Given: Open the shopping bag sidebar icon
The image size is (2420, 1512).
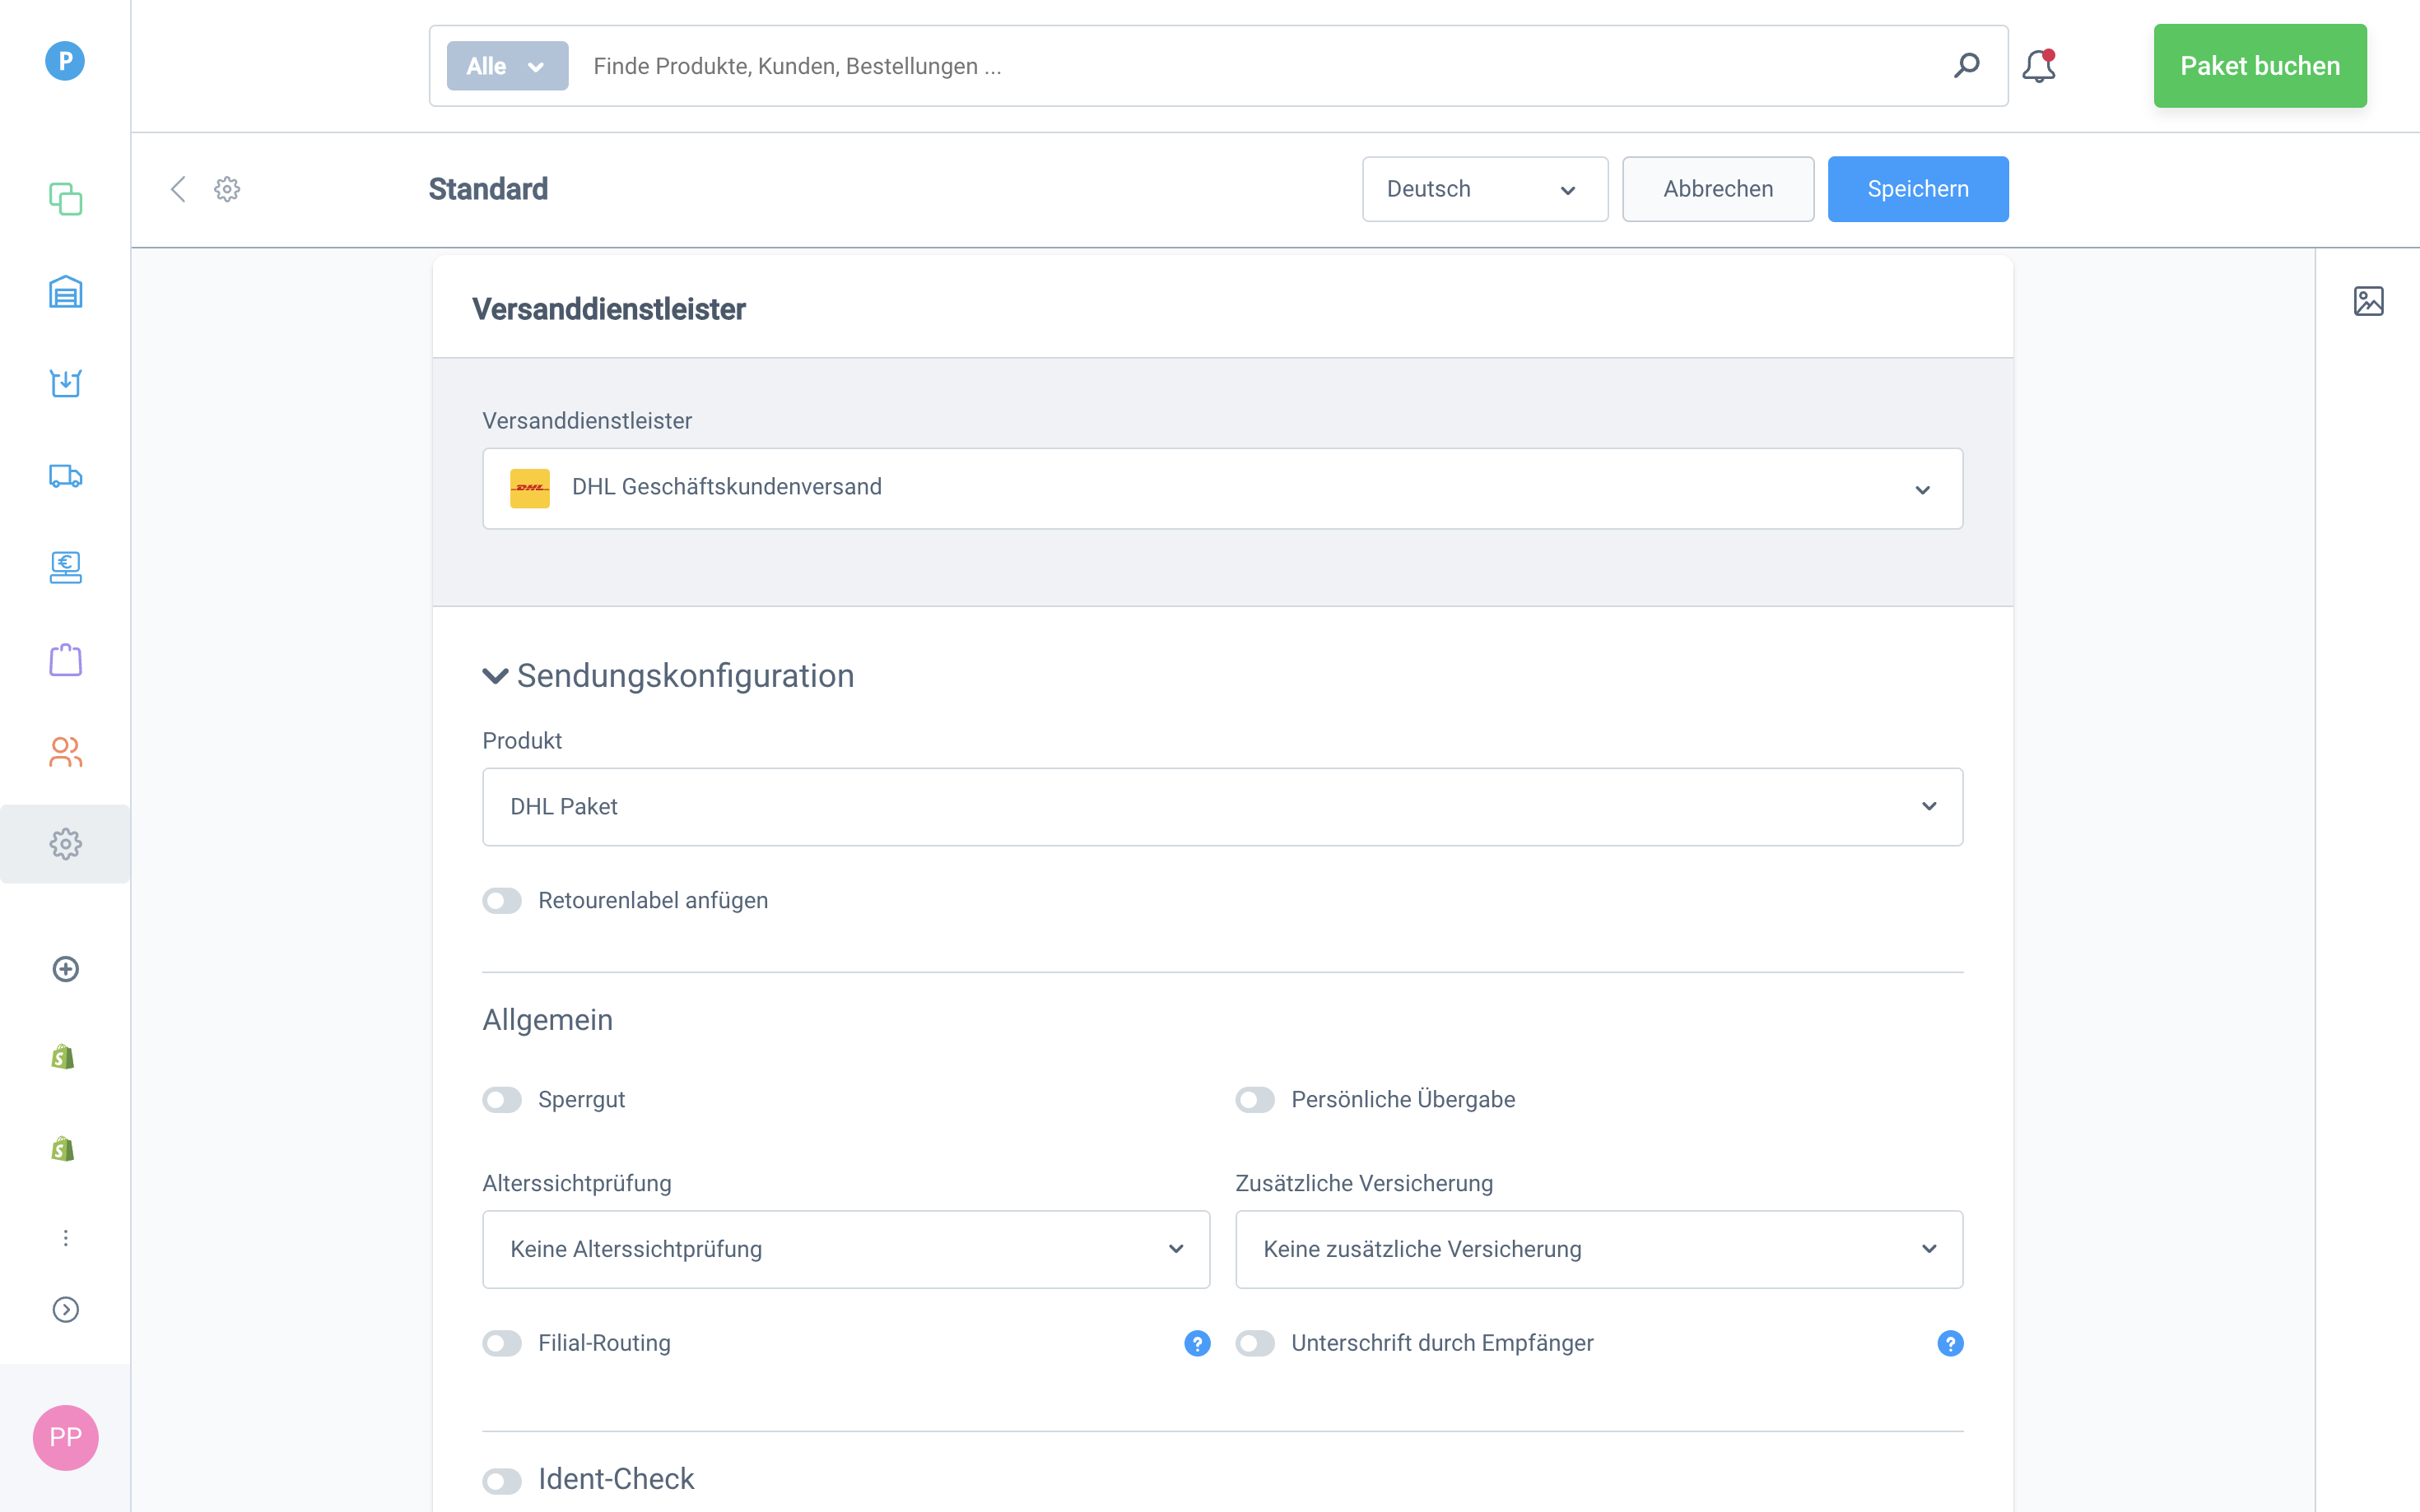Looking at the screenshot, I should tap(65, 660).
